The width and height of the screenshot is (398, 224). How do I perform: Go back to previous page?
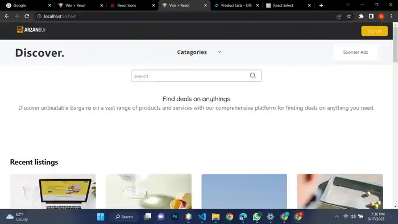7,16
